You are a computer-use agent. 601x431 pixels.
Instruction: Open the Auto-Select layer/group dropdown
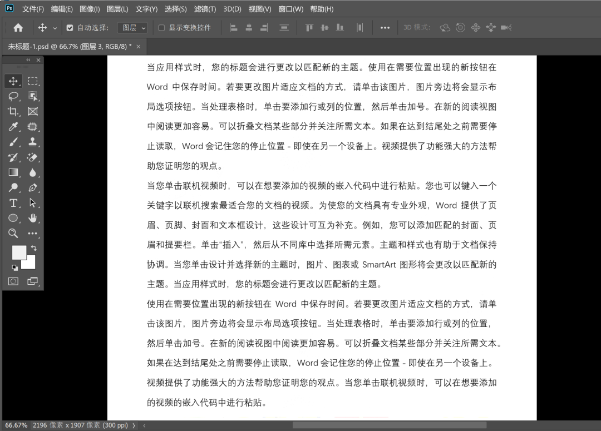[x=132, y=27]
